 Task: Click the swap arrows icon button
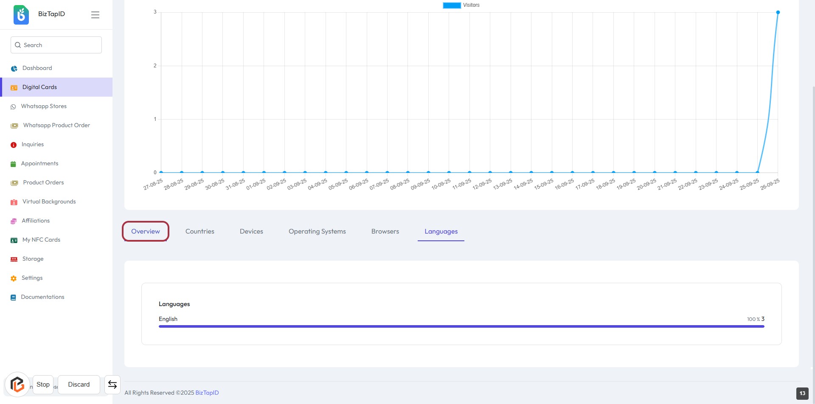click(x=112, y=384)
